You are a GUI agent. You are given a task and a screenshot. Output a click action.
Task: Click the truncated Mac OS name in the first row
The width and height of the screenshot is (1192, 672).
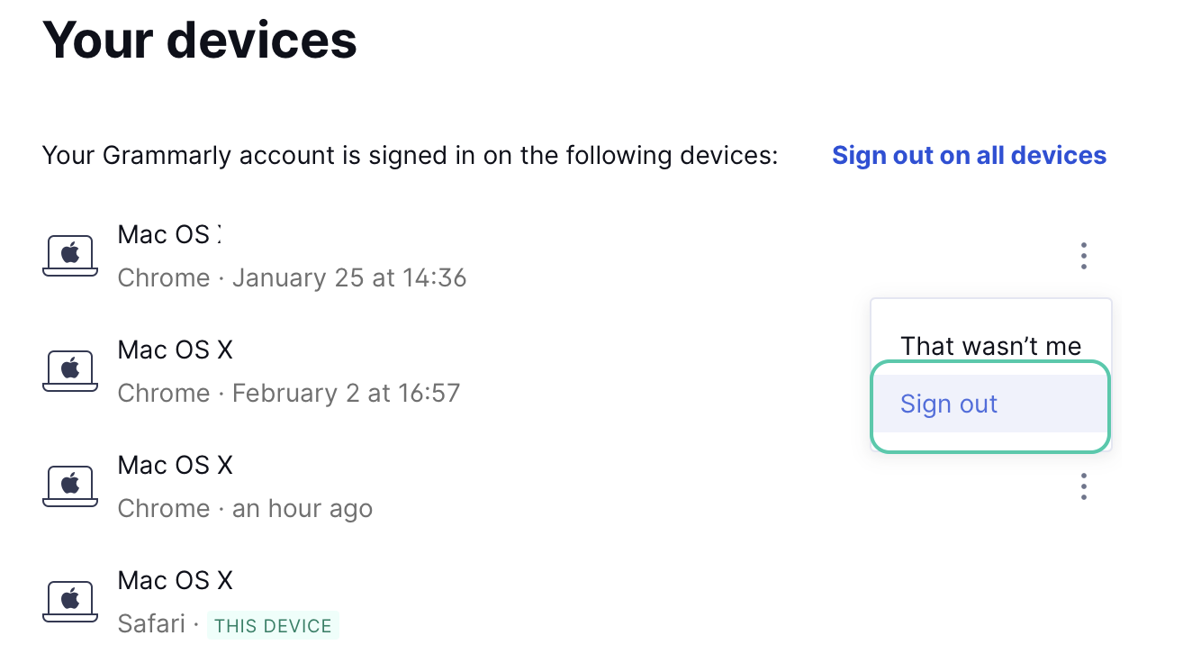coord(169,234)
